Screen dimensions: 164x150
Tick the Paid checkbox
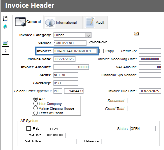[28, 128]
